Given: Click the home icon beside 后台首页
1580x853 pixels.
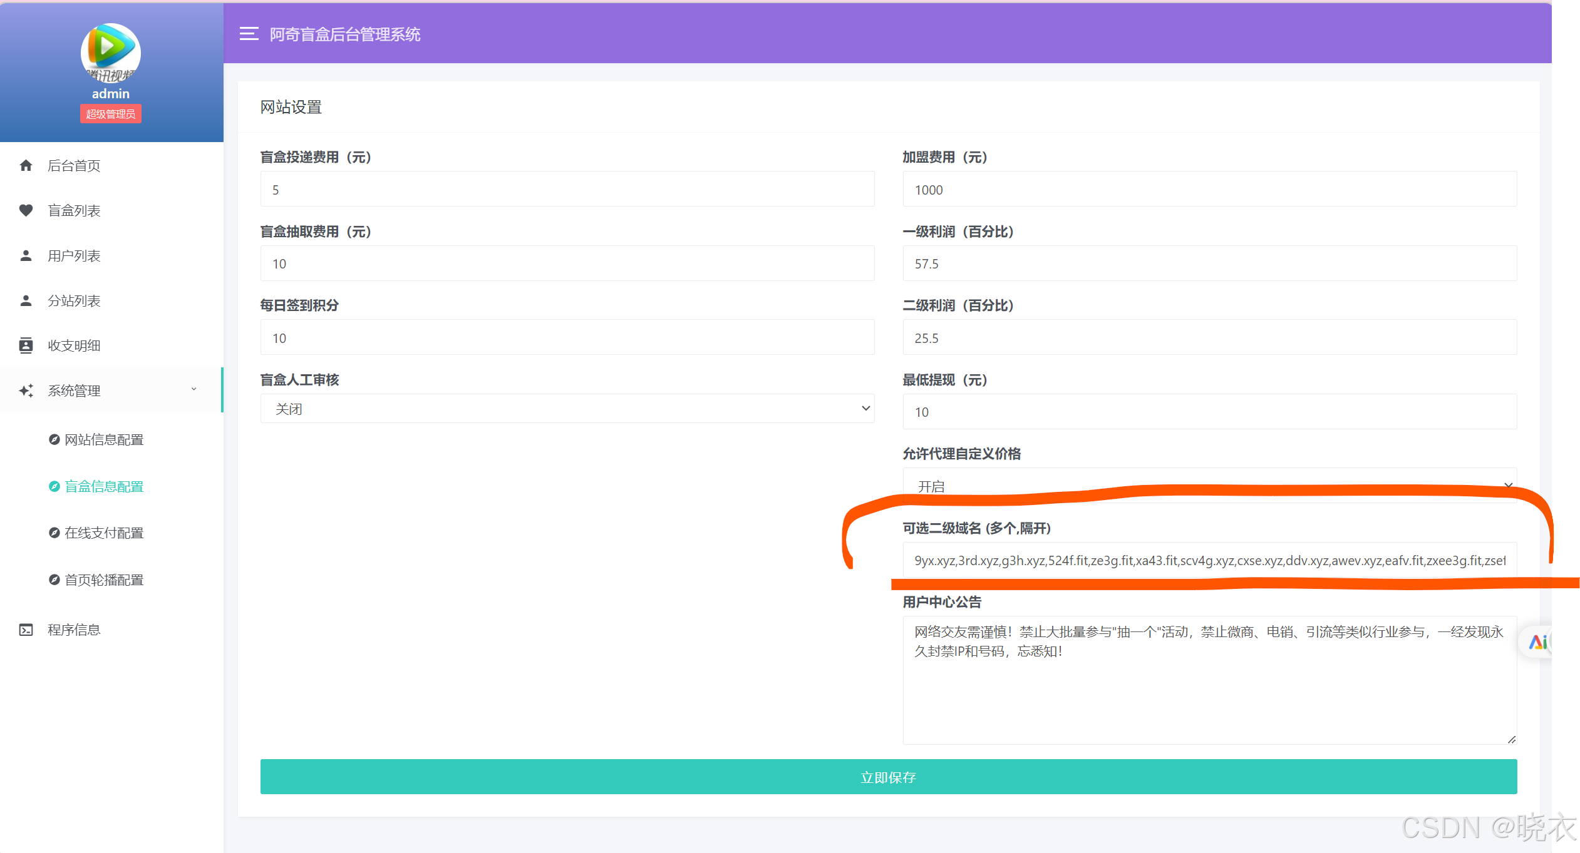Looking at the screenshot, I should point(26,165).
